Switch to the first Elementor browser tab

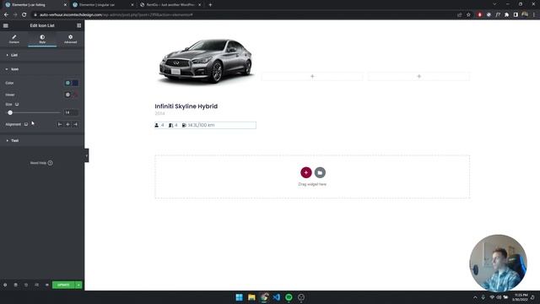point(35,5)
